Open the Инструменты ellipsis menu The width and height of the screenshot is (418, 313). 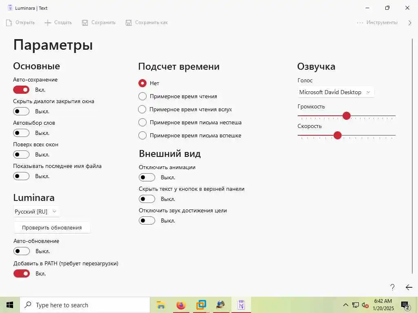pyautogui.click(x=360, y=23)
